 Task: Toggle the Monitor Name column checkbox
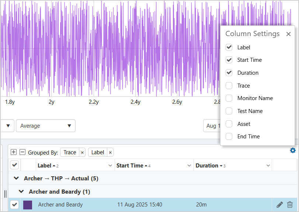(229, 98)
